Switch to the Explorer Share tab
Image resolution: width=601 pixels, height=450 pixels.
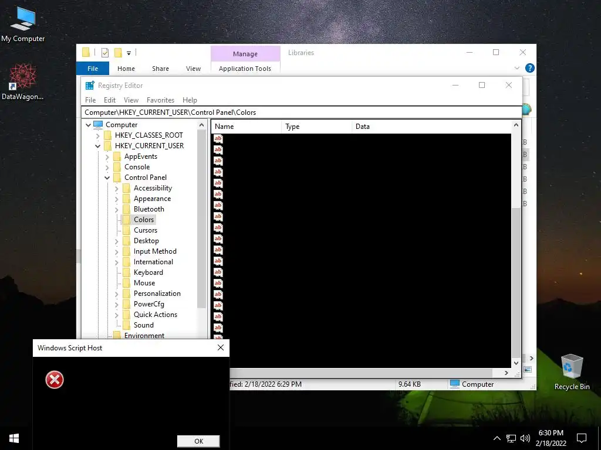coord(160,69)
